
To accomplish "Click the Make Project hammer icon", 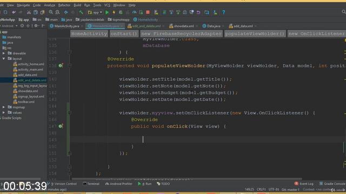I will point(81,12).
